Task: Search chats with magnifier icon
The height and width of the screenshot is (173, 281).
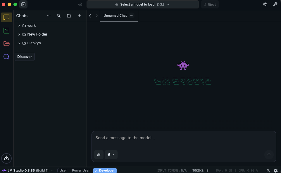Action: [x=59, y=16]
